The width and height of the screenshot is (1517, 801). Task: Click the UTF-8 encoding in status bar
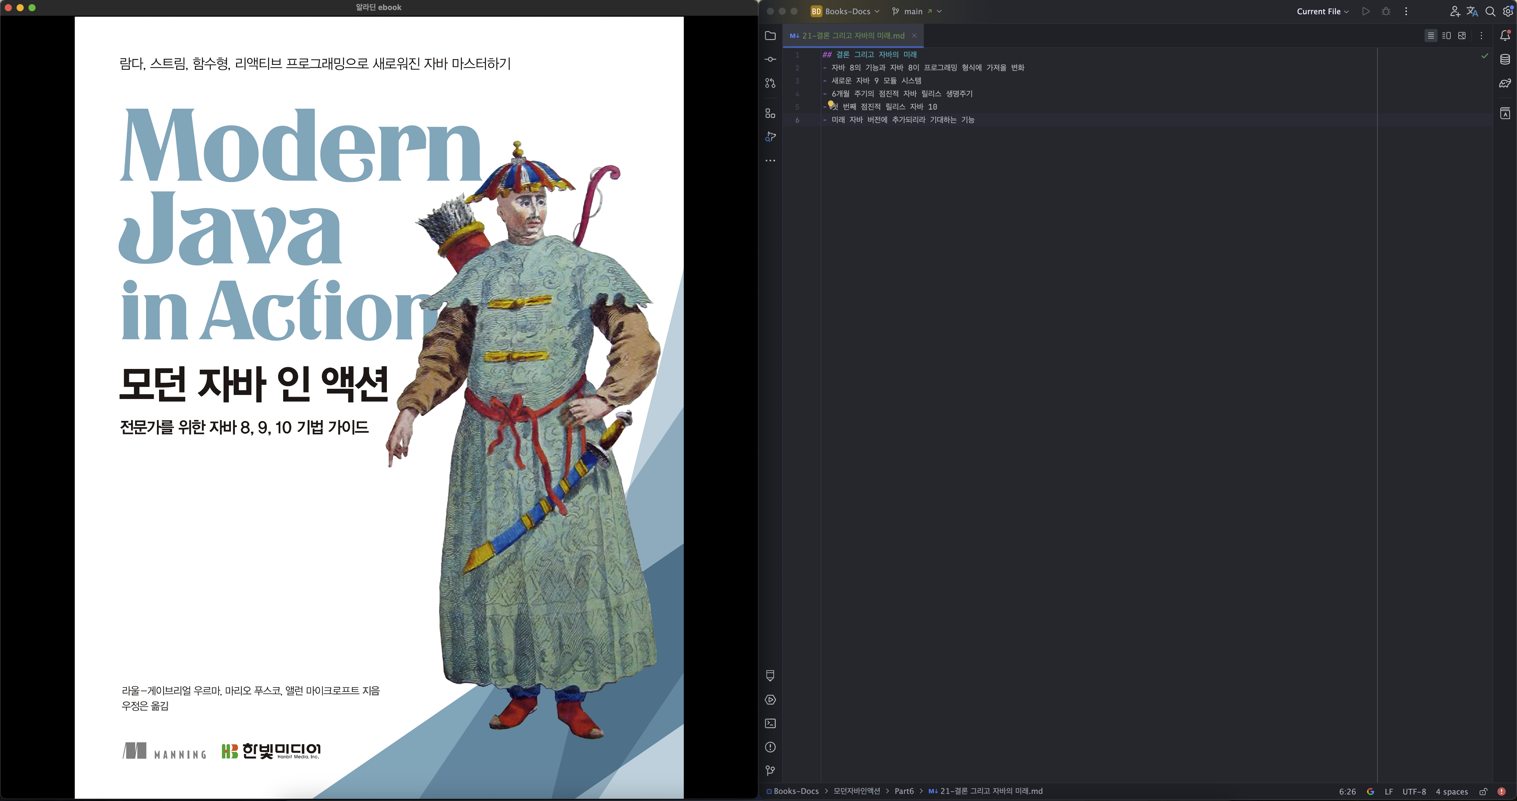[1414, 792]
